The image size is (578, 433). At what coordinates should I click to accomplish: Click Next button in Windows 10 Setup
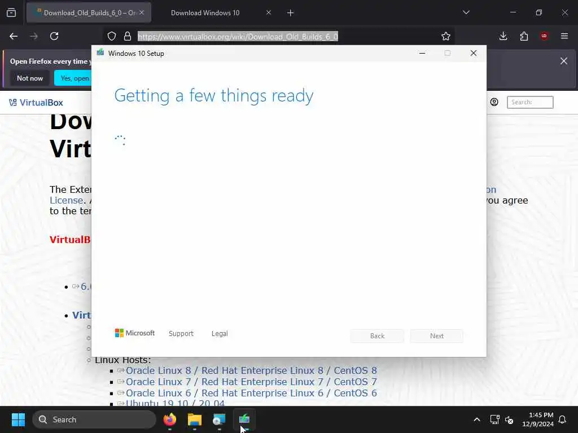(437, 336)
